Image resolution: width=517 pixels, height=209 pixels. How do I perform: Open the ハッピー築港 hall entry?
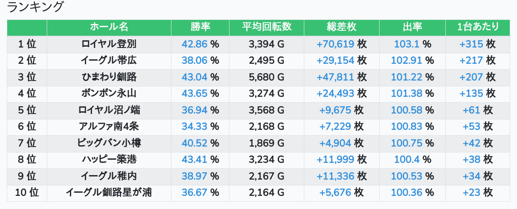coord(109,160)
